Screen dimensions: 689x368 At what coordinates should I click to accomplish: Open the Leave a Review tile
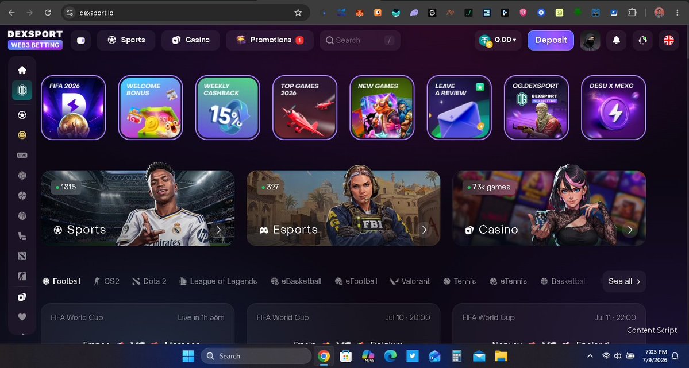pyautogui.click(x=459, y=107)
